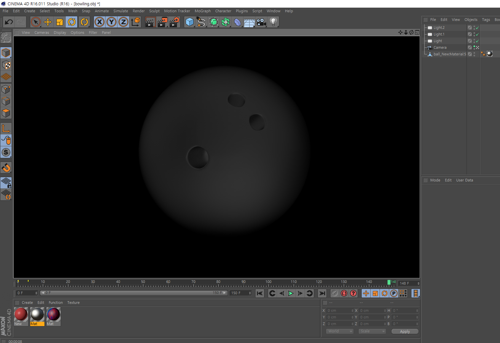Viewport: 500px width, 343px height.
Task: Open the World coordinate dropdown
Action: pyautogui.click(x=340, y=331)
